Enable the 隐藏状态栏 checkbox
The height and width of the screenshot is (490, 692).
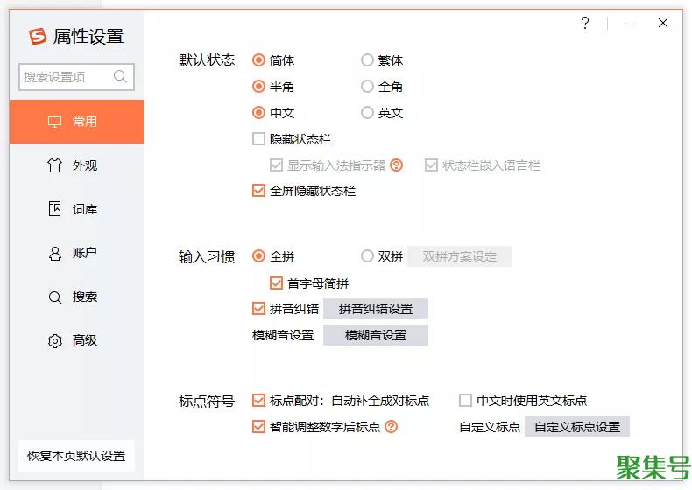click(258, 139)
